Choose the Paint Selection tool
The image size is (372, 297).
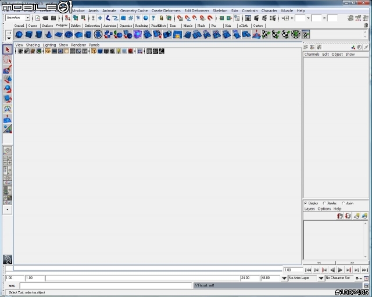pos(8,69)
